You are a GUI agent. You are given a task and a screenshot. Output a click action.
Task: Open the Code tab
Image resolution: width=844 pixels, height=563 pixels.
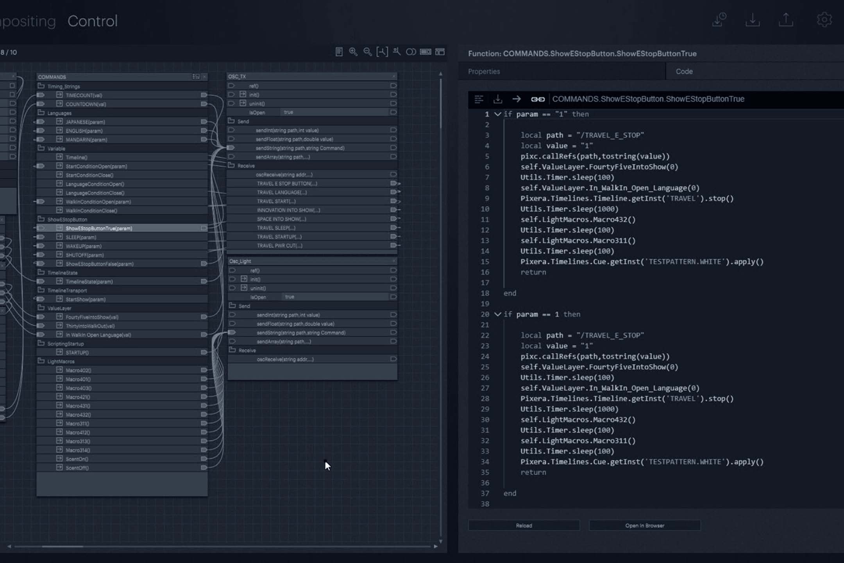(684, 72)
